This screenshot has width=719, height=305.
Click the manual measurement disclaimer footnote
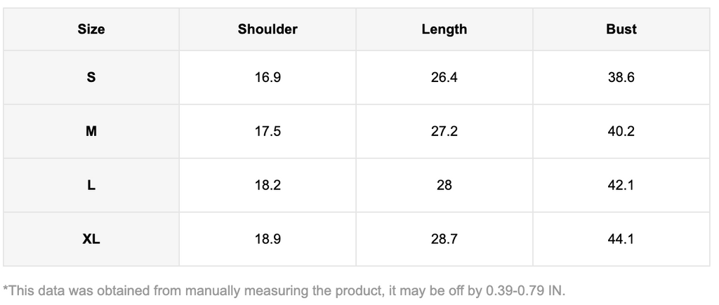coord(284,290)
